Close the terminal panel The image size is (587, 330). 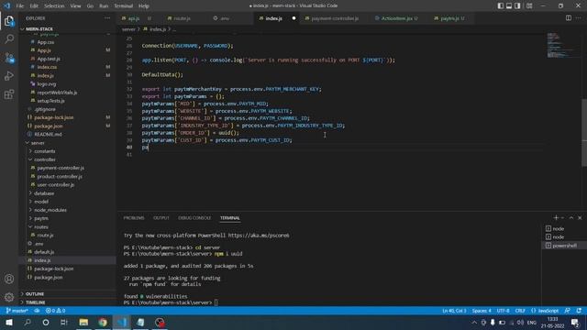click(580, 218)
